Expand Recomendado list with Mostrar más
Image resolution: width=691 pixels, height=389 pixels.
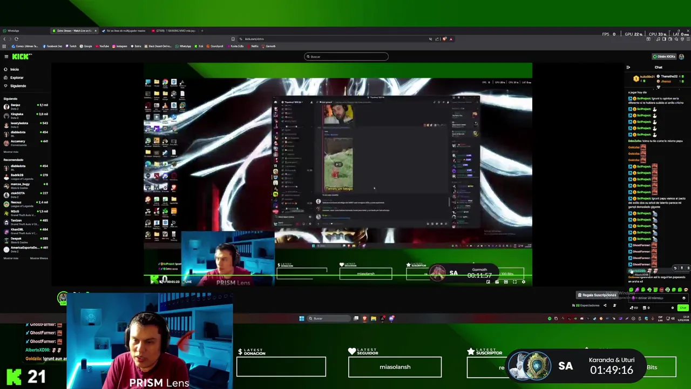click(11, 258)
